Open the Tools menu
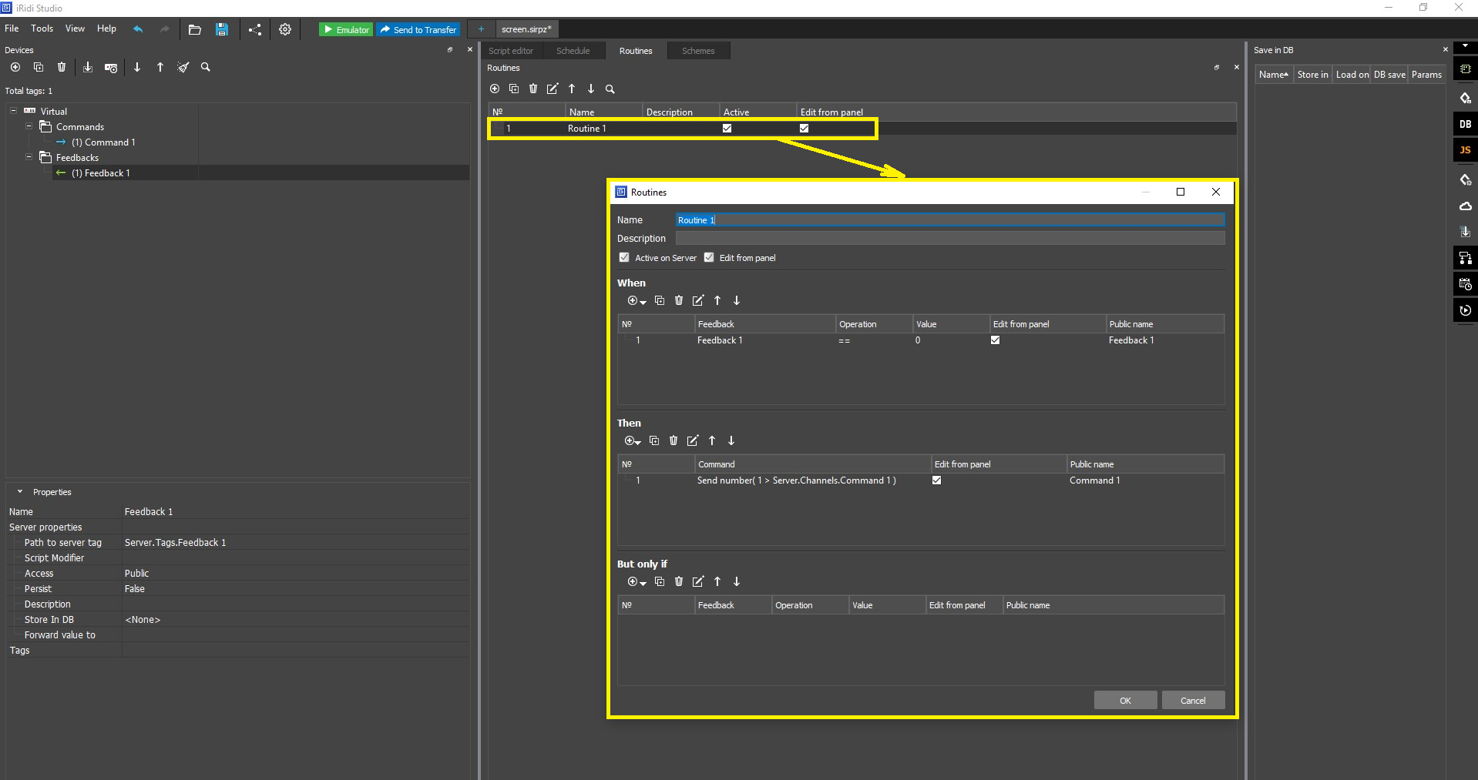 tap(42, 28)
